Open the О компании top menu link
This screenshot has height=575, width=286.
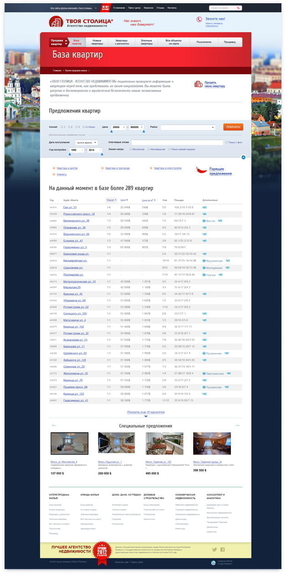(119, 8)
